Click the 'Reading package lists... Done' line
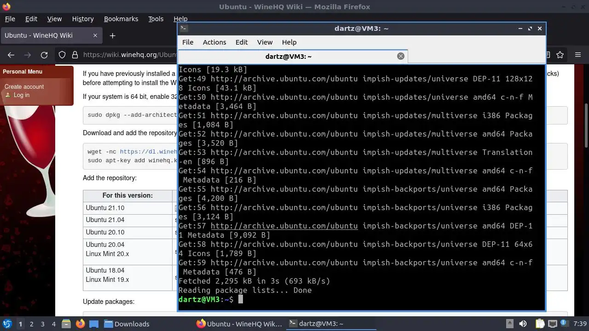Image resolution: width=589 pixels, height=331 pixels. pyautogui.click(x=245, y=290)
